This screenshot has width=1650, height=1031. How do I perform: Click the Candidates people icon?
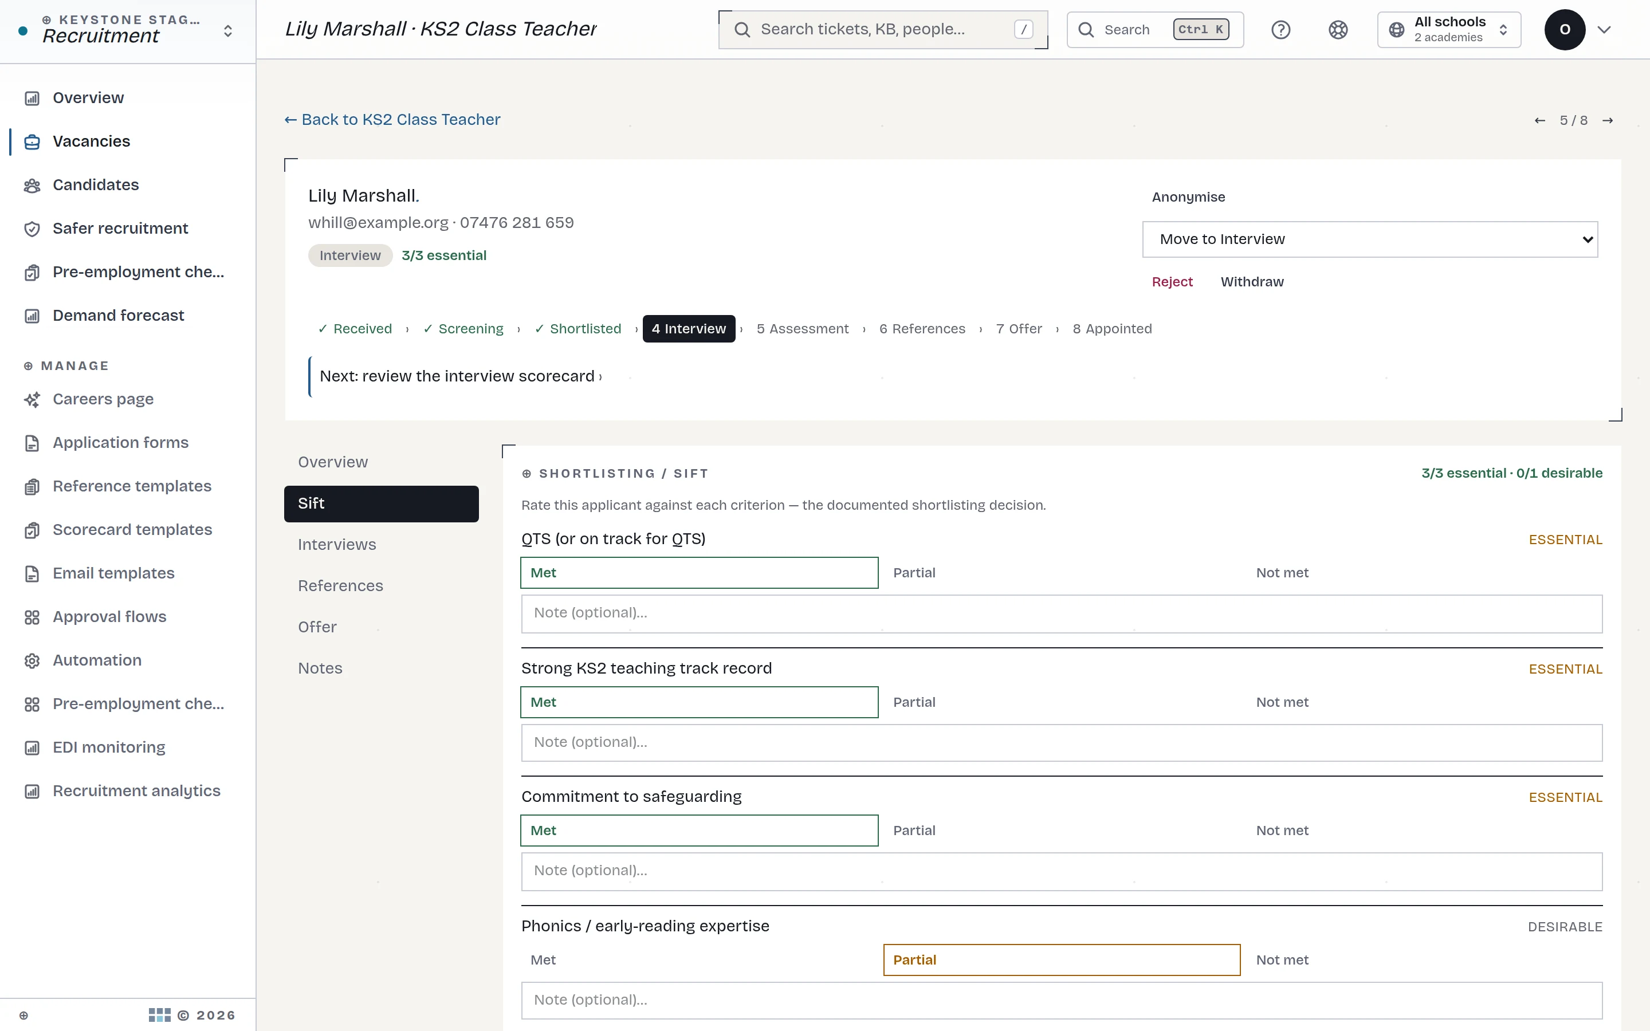click(32, 186)
